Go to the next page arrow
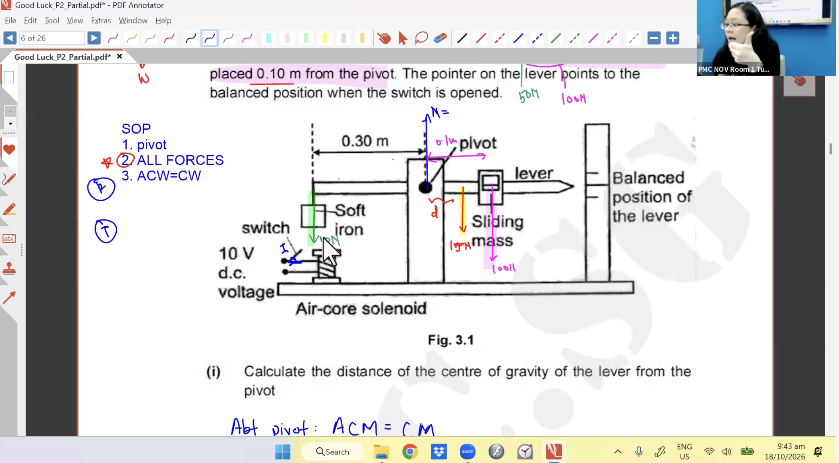Screen dimensions: 839x463 tap(94, 38)
